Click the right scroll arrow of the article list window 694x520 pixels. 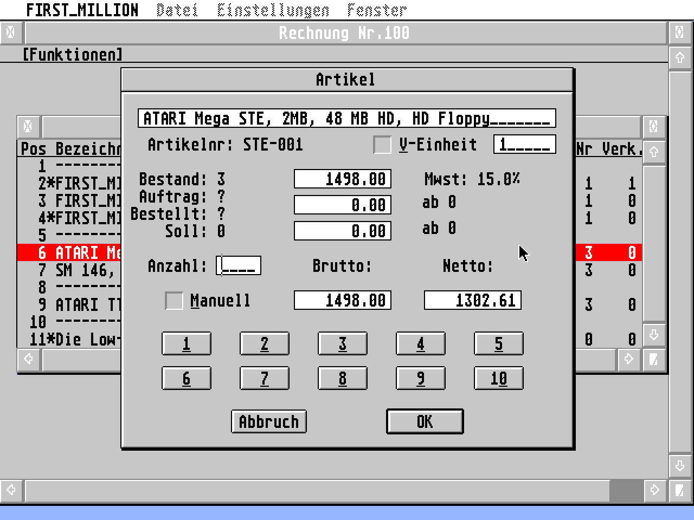(x=629, y=359)
